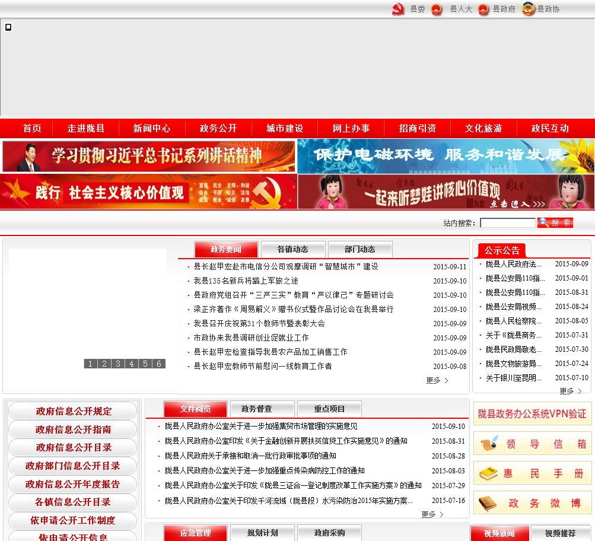Click the 县政府 national emblem icon
This screenshot has height=541, width=595.
click(x=483, y=9)
